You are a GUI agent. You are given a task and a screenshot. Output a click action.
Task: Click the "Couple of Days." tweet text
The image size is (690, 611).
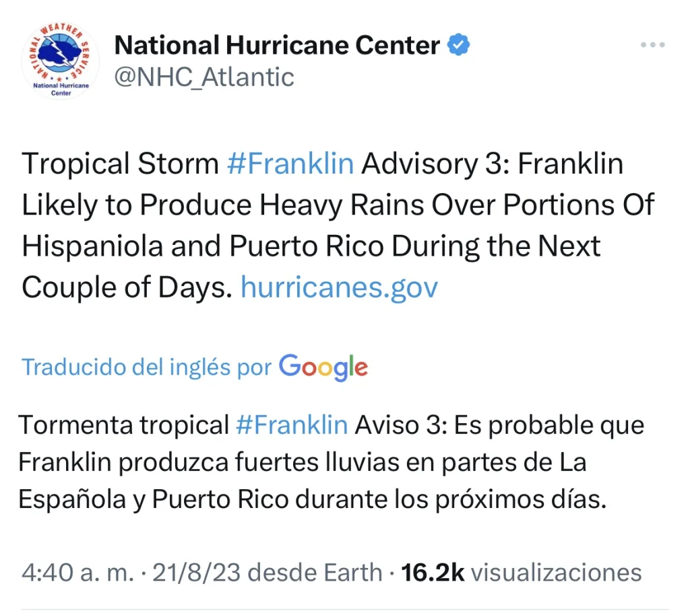click(127, 288)
